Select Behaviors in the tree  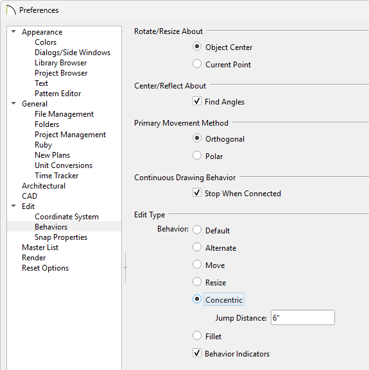tap(51, 227)
